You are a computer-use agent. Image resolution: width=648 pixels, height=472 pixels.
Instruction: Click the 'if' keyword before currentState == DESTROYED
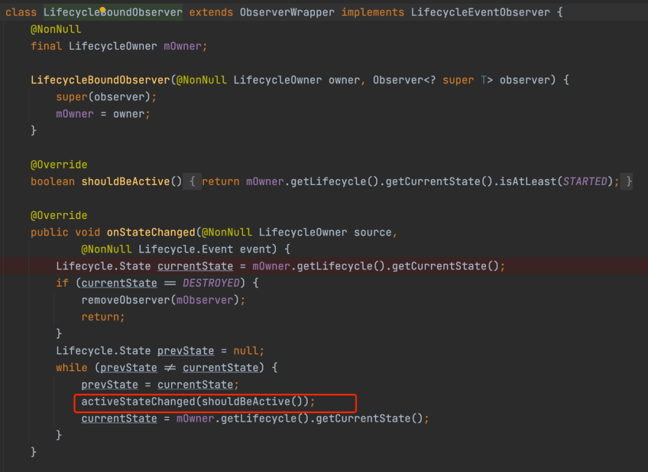[x=62, y=283]
